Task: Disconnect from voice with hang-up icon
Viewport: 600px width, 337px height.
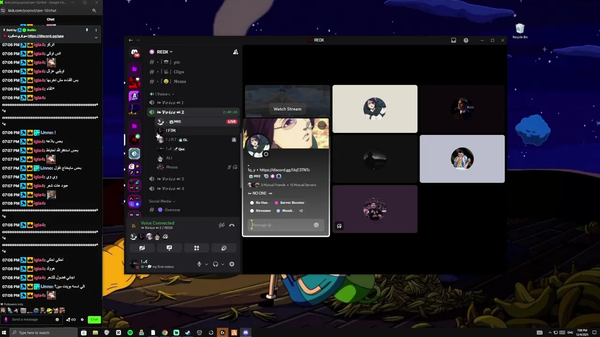Action: click(x=232, y=225)
